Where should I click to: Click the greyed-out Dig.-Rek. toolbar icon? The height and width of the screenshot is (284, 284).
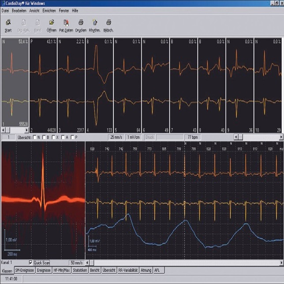(23, 26)
